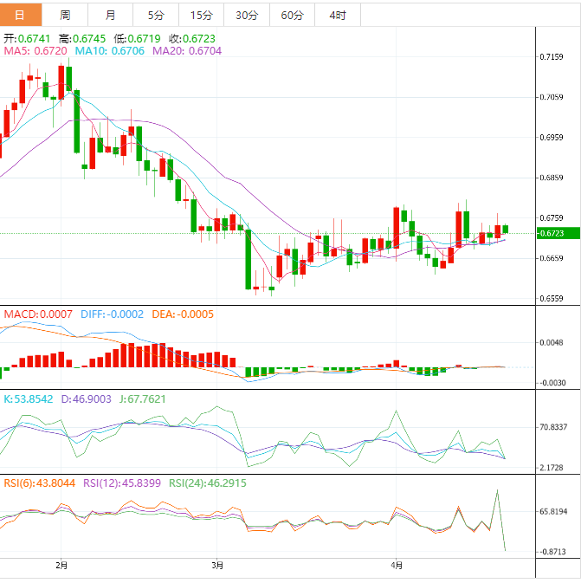This screenshot has height=583, width=581.
Task: Select the 15分 chart interval tab
Action: coord(201,16)
